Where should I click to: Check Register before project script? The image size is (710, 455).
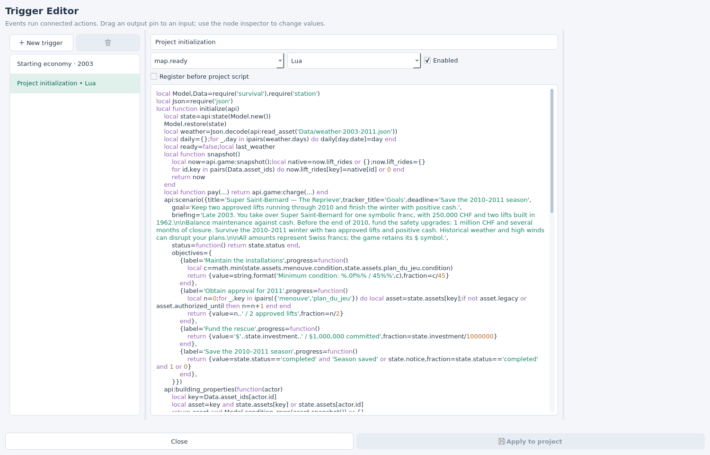point(154,77)
